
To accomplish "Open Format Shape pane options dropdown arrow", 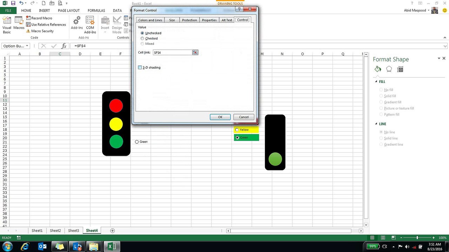I will [439, 58].
